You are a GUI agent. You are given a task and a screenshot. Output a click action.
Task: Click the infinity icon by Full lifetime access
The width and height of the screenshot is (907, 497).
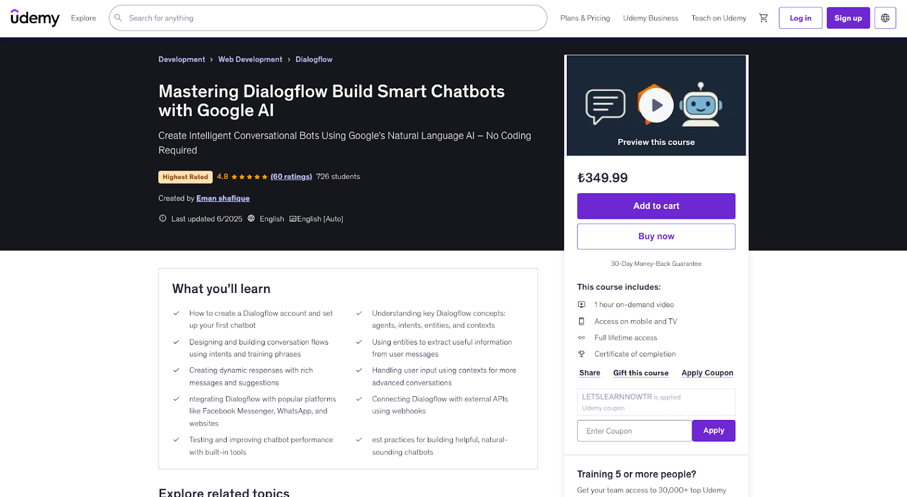click(582, 338)
